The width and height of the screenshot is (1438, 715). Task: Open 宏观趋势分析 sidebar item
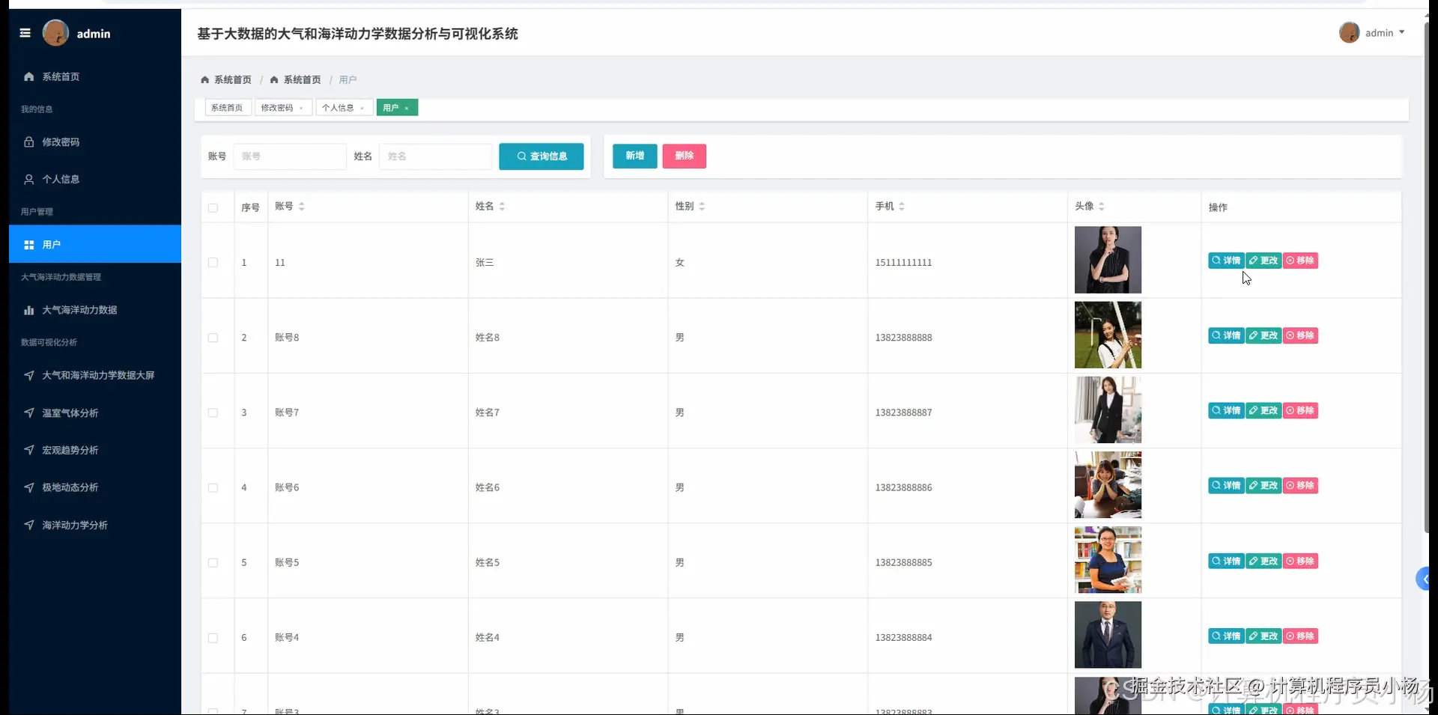[95, 450]
